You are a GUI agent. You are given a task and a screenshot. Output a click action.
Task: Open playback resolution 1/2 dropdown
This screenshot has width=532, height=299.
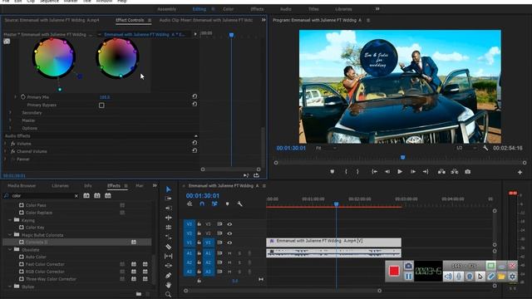[x=466, y=148]
